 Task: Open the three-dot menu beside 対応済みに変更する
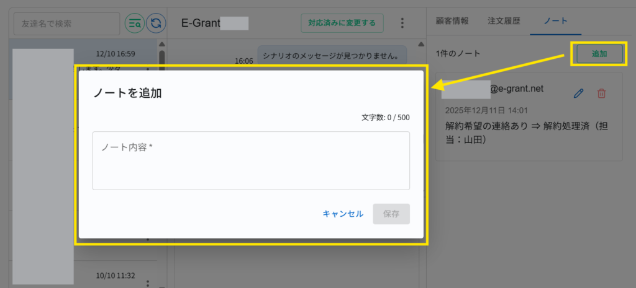(x=402, y=24)
